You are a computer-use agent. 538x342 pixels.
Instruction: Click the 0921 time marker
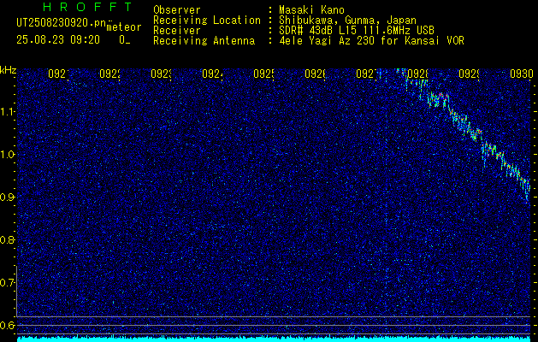coord(58,74)
